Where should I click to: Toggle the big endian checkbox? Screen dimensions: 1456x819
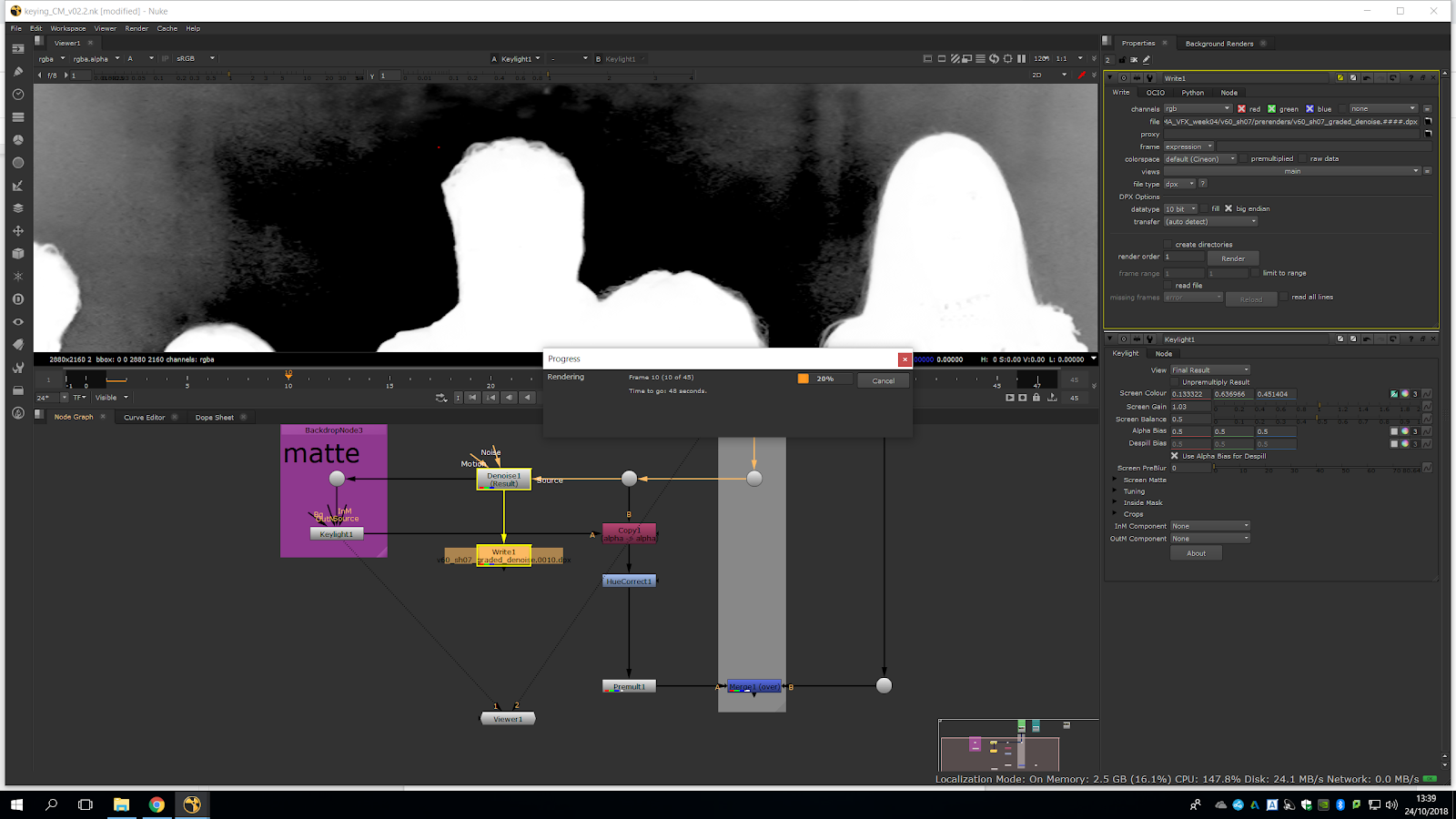[x=1228, y=208]
